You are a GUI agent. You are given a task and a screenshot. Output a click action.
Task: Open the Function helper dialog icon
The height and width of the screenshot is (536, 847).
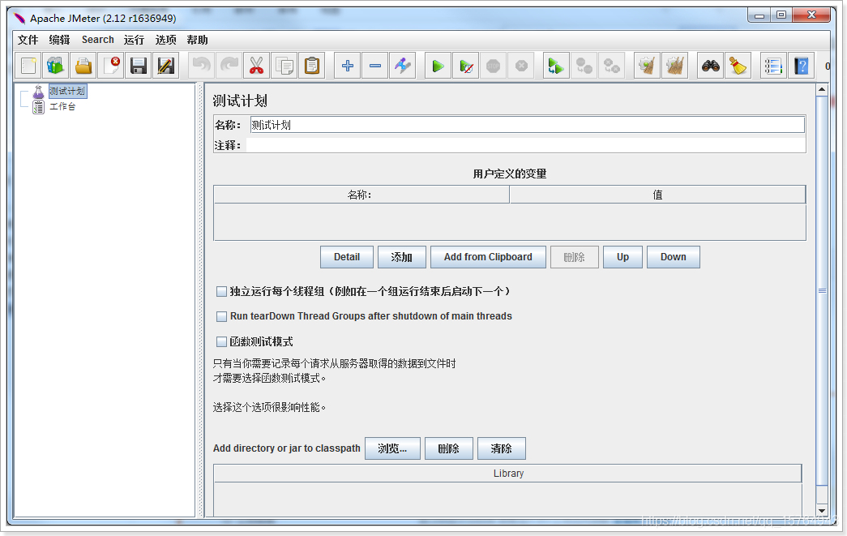coord(773,66)
